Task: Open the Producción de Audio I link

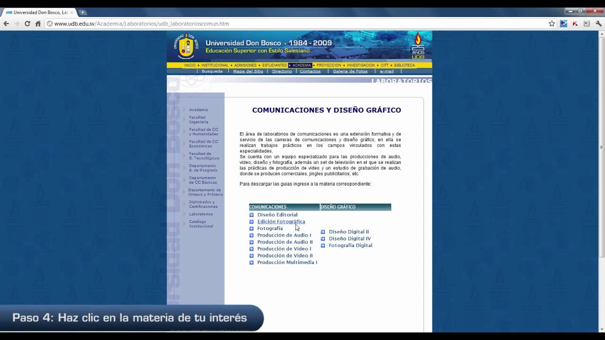Action: pos(284,235)
